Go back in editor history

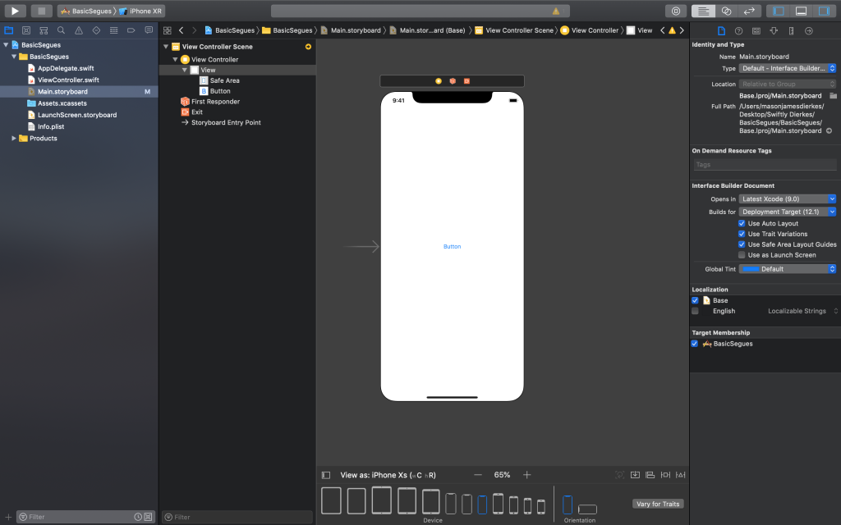[182, 30]
